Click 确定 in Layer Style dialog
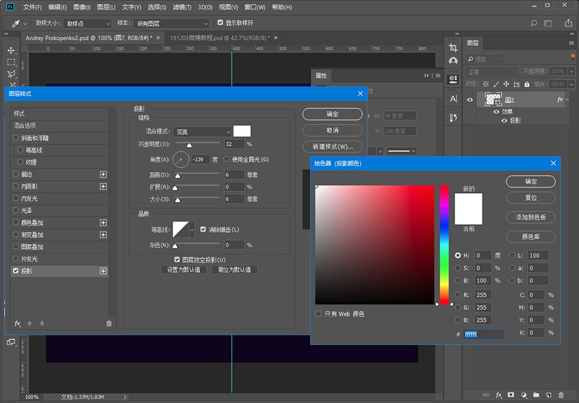The image size is (579, 403). 332,114
